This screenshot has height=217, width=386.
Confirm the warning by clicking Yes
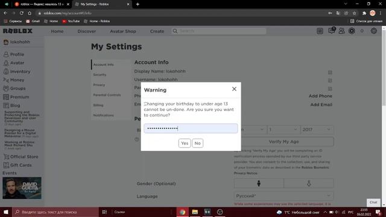point(185,143)
